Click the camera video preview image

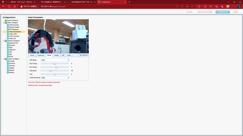pyautogui.click(x=58, y=36)
